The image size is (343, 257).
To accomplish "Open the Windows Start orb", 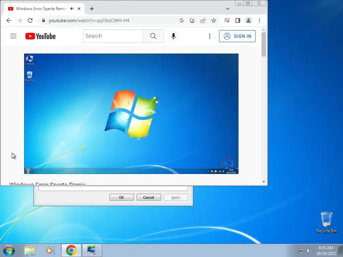I will [x=9, y=250].
